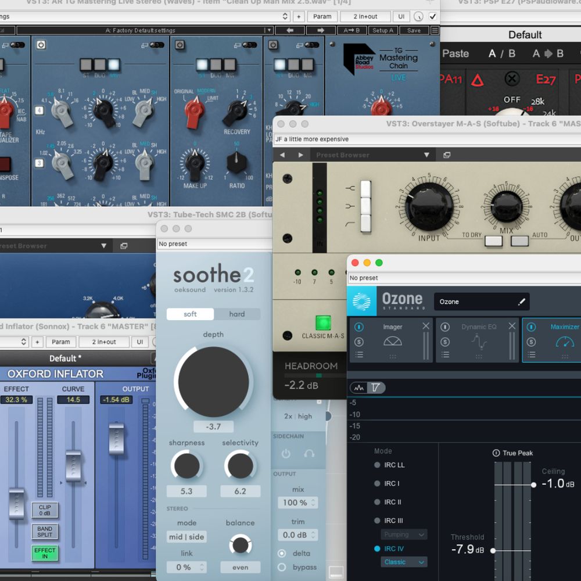
Task: Click Ozone Ceiling slider handle
Action: (x=533, y=485)
